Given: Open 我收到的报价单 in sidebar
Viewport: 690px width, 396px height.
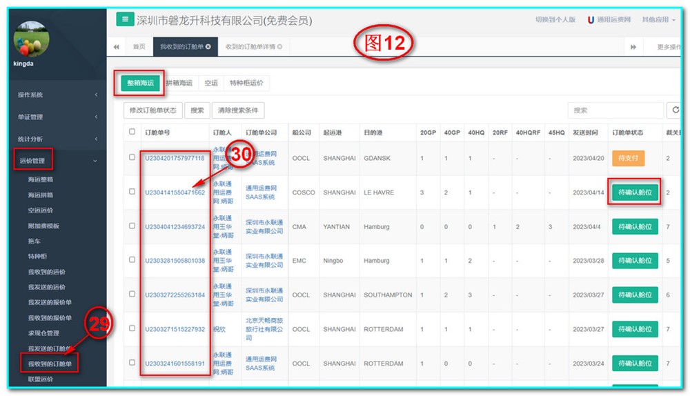Looking at the screenshot, I should click(x=50, y=317).
